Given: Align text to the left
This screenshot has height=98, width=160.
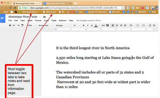Looking at the screenshot, I should point(113,25).
